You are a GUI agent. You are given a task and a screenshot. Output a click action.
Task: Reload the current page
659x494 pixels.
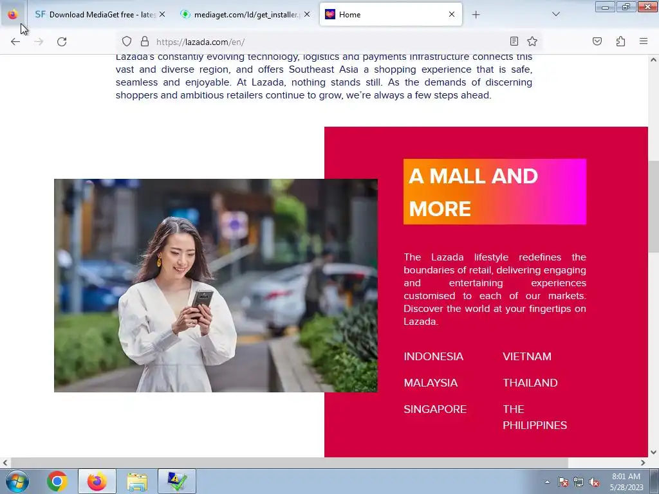[x=62, y=42]
